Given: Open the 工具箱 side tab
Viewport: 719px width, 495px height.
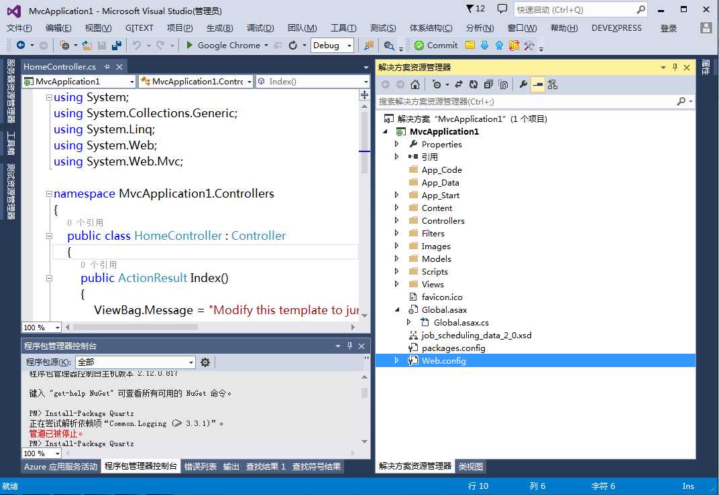Looking at the screenshot, I should point(11,144).
